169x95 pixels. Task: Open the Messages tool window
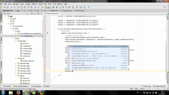[36, 86]
